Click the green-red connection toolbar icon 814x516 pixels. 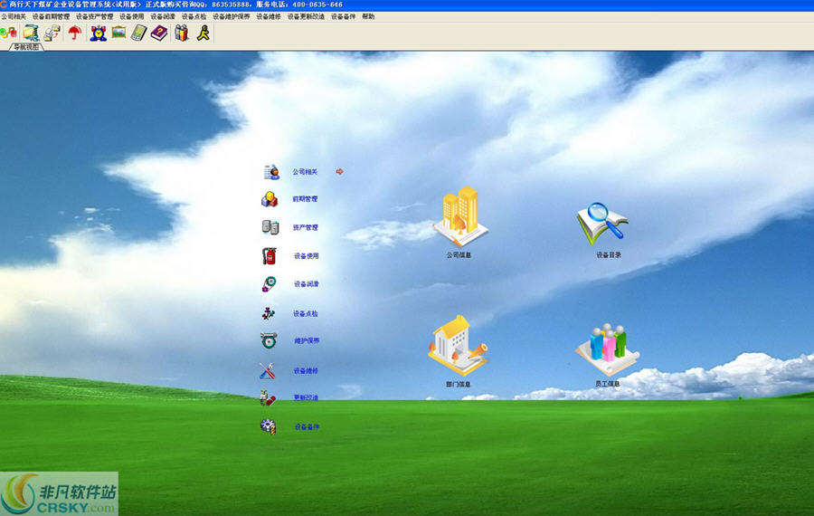click(x=9, y=33)
